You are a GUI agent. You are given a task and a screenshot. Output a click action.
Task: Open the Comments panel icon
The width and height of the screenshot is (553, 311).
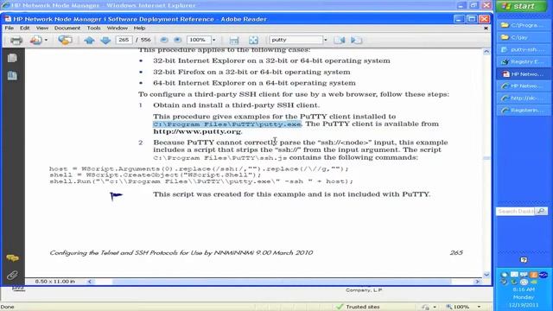click(x=12, y=258)
